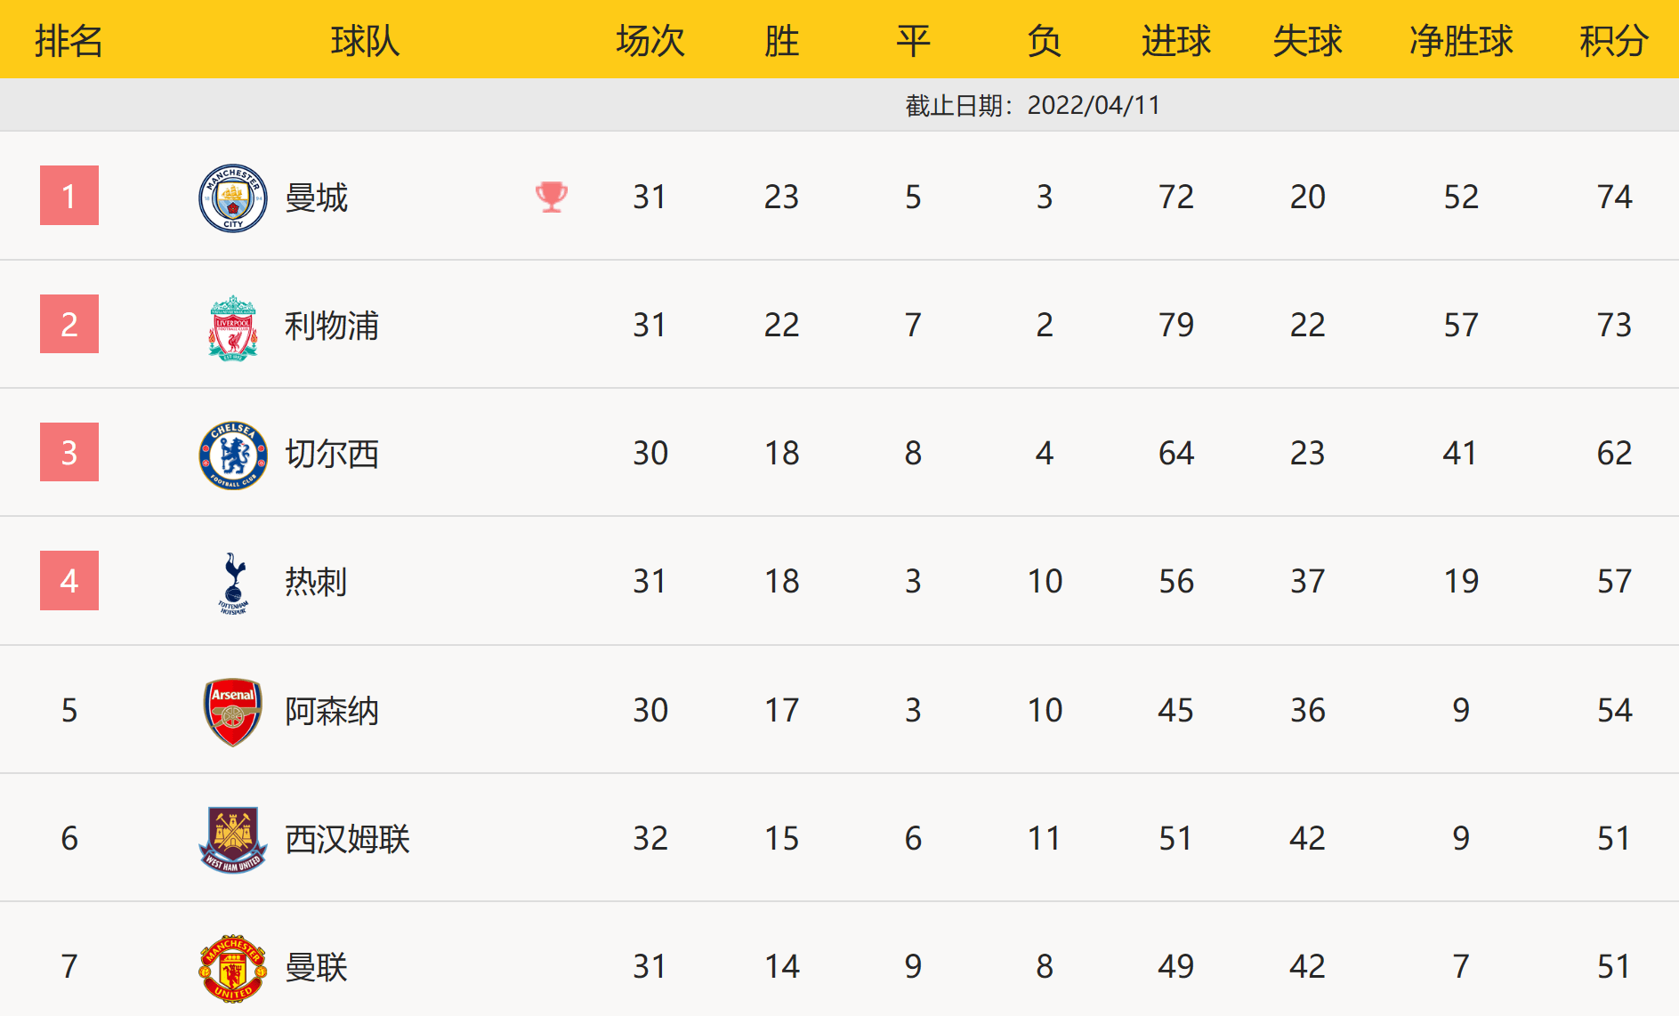Sort by the 净胜球 column header
Screen dimensions: 1679x1016
[1461, 41]
